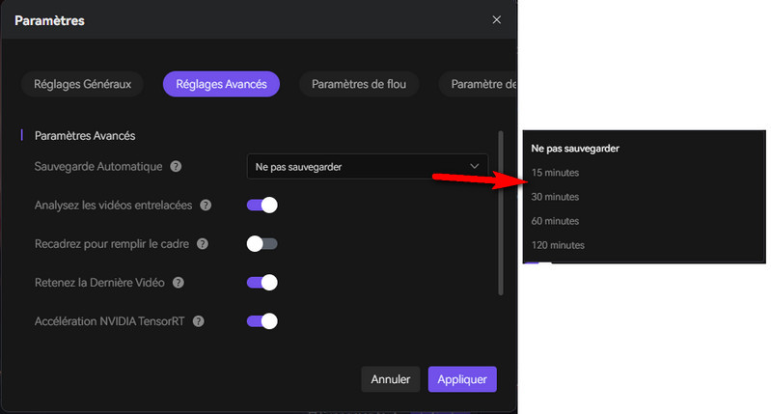Click the Annuler button
This screenshot has width=771, height=414.
(391, 379)
